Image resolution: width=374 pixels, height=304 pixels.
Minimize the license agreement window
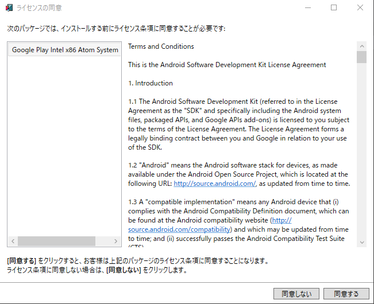(x=308, y=7)
